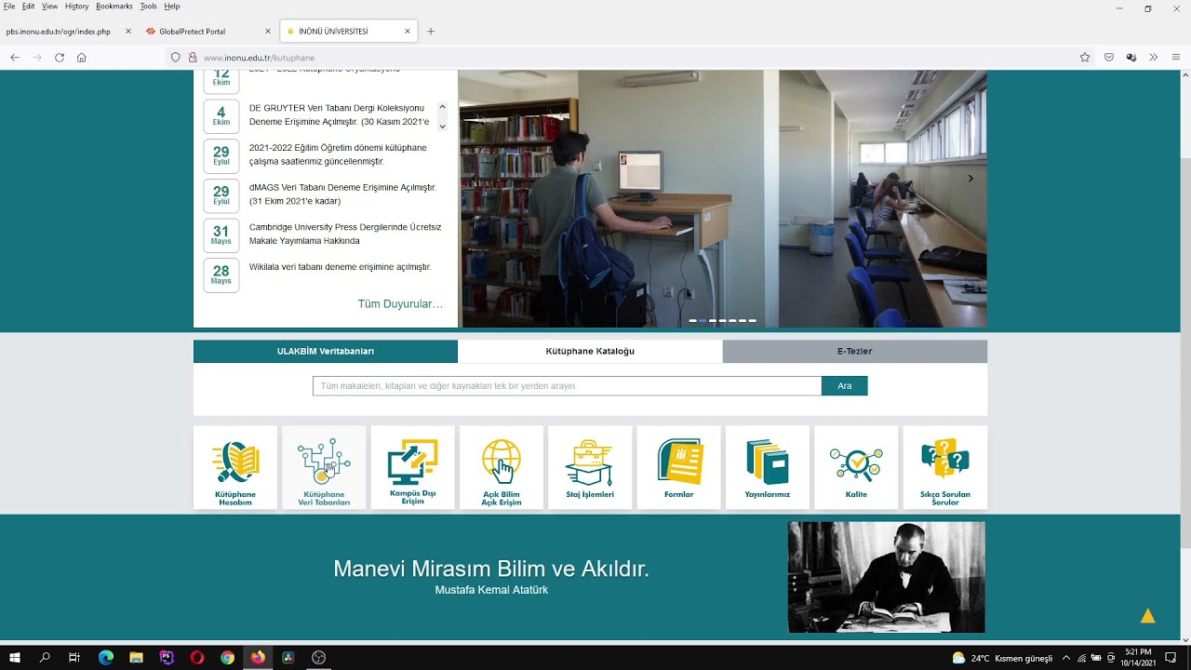Open Cambridge University Press announcement

[345, 234]
